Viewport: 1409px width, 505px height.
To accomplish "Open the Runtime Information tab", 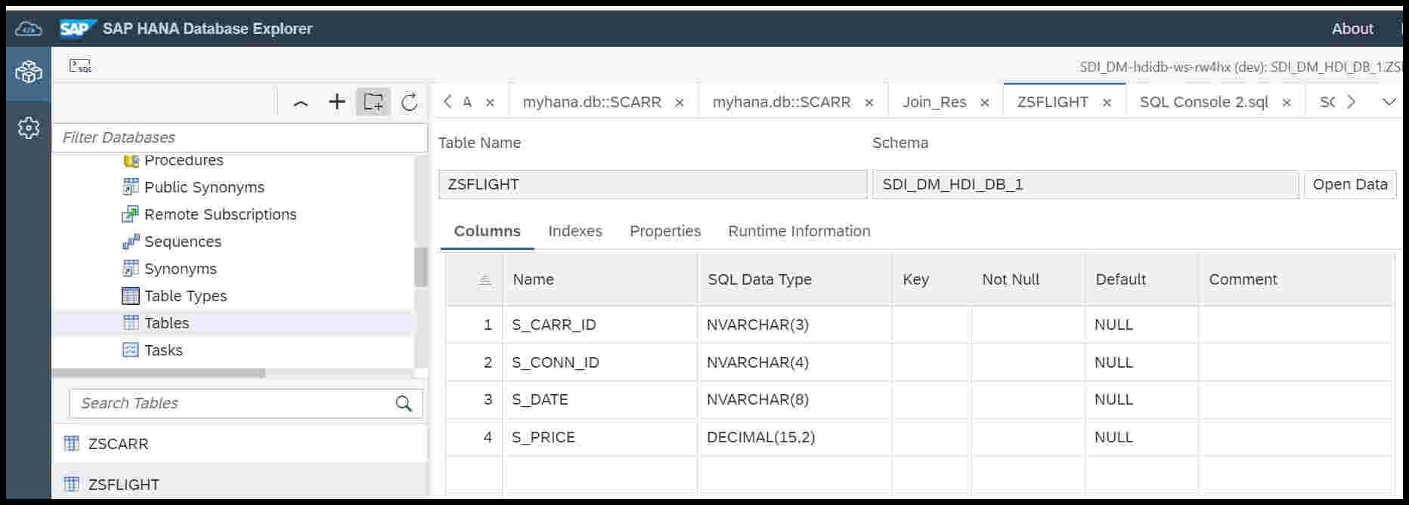I will [x=798, y=231].
